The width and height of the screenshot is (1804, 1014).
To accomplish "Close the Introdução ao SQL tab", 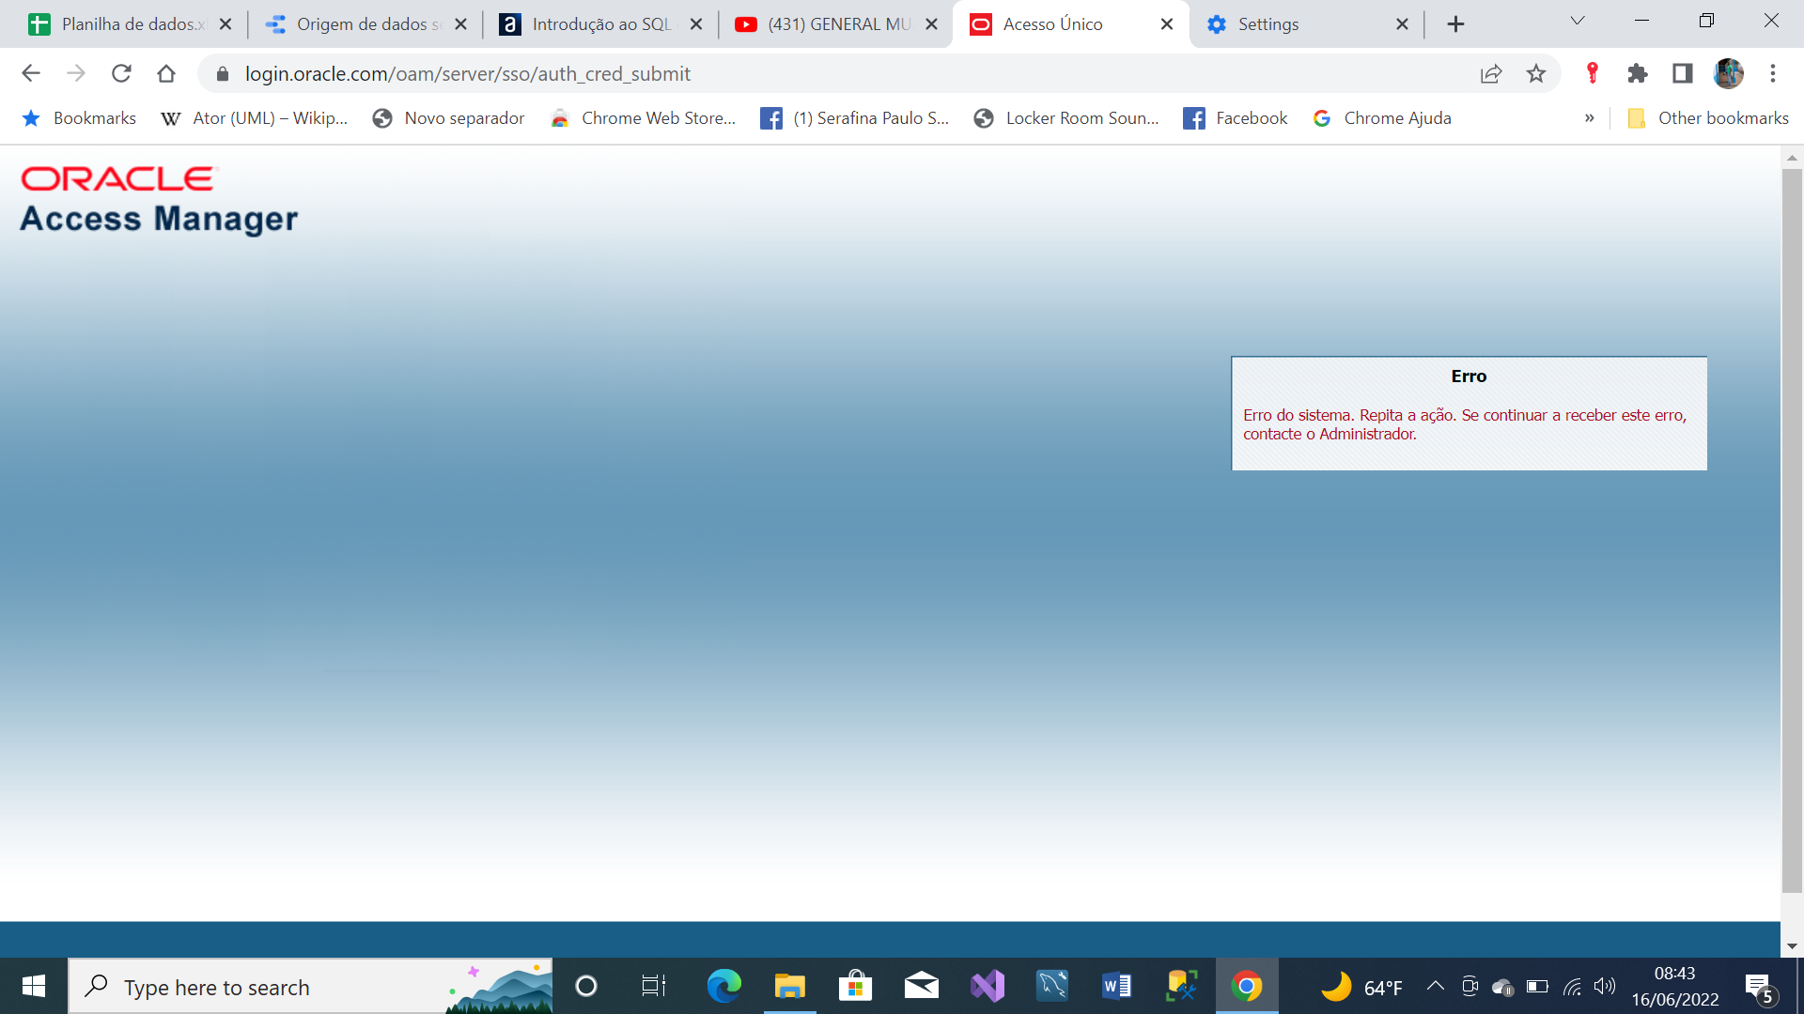I will [696, 24].
